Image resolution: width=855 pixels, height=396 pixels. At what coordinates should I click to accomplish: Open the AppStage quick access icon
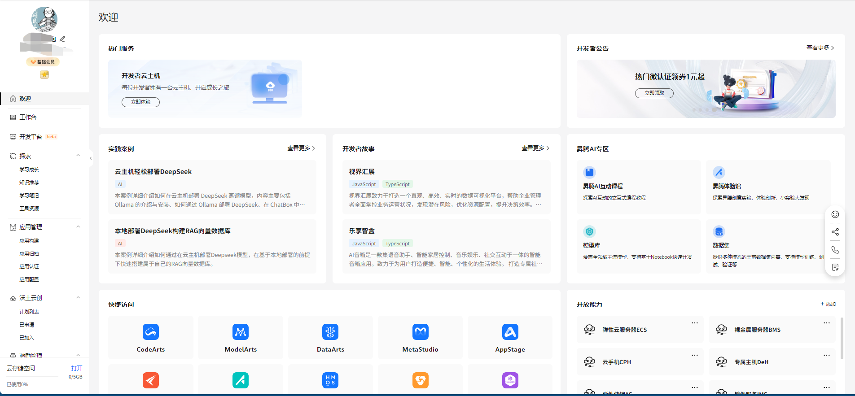tap(510, 332)
